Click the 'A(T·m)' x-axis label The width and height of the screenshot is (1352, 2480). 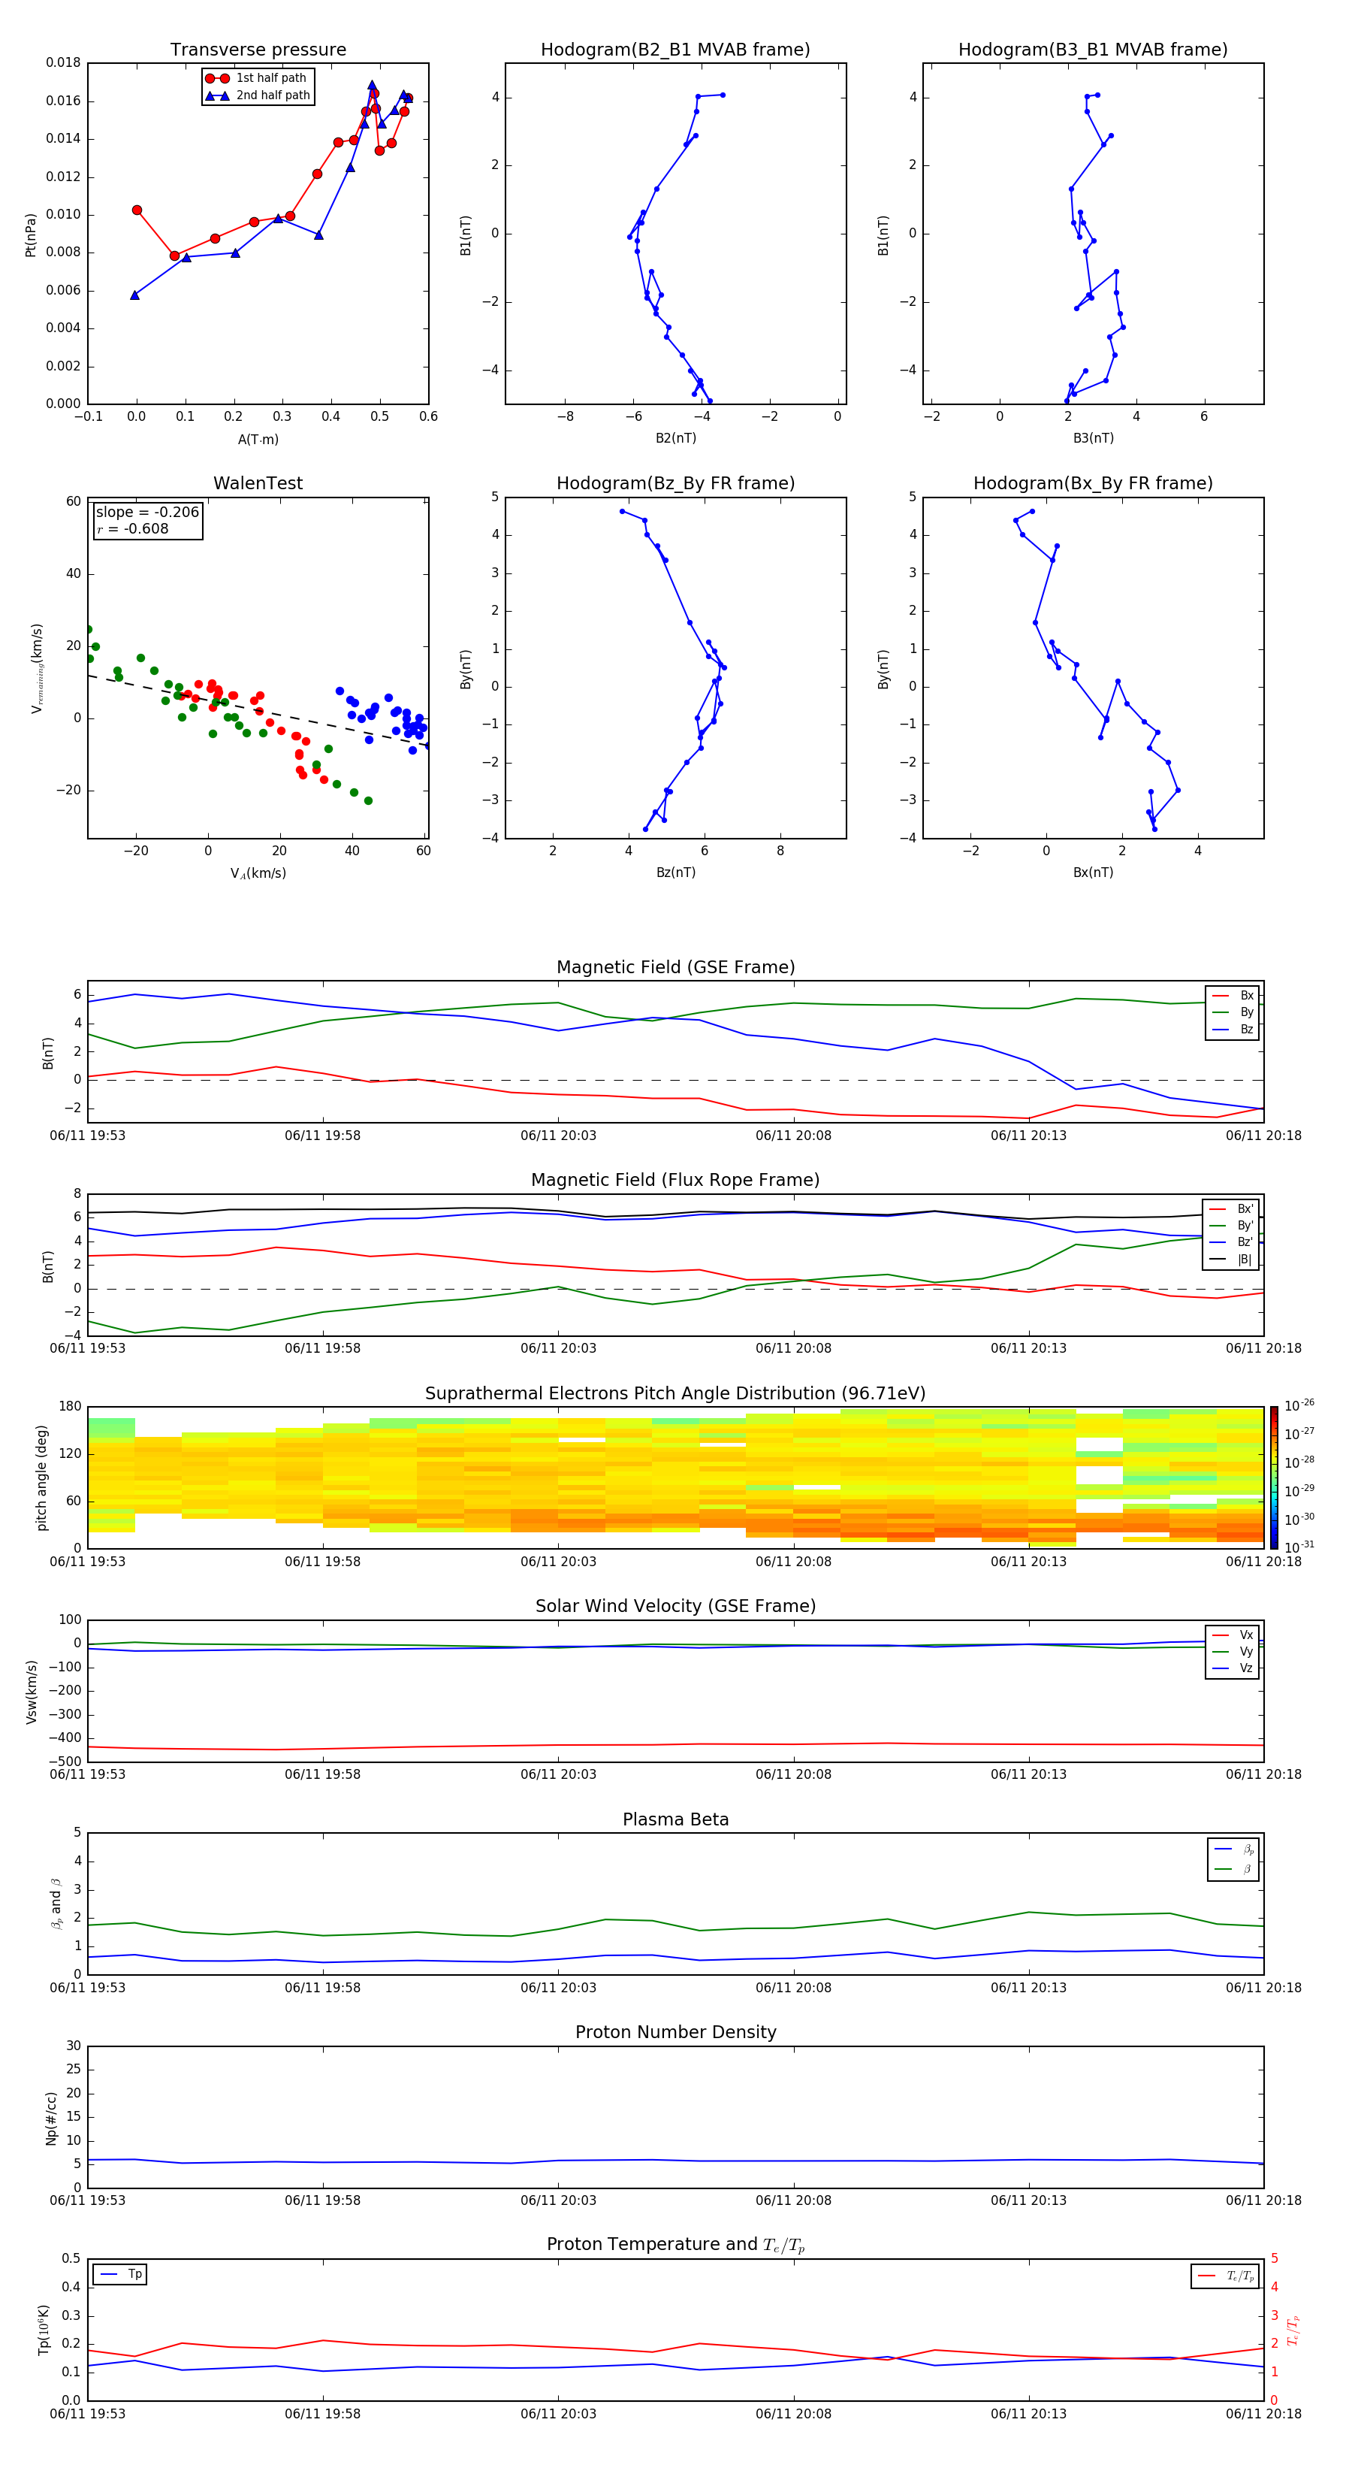point(258,440)
